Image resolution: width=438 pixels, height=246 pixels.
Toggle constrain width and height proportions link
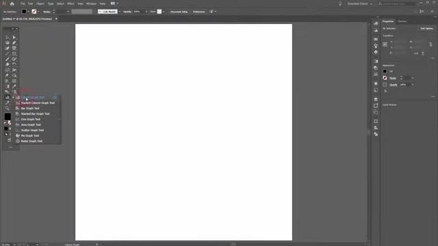pos(430,44)
